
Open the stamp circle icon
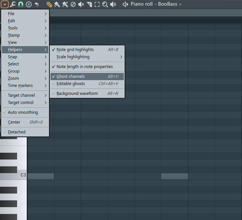[28, 4]
